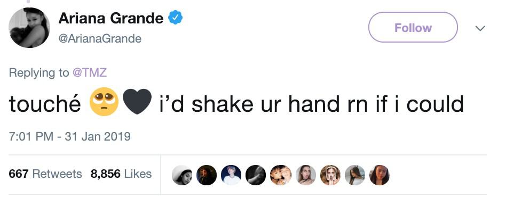This screenshot has width=506, height=197.
Task: Click the blue verified badge icon
Action: point(176,18)
